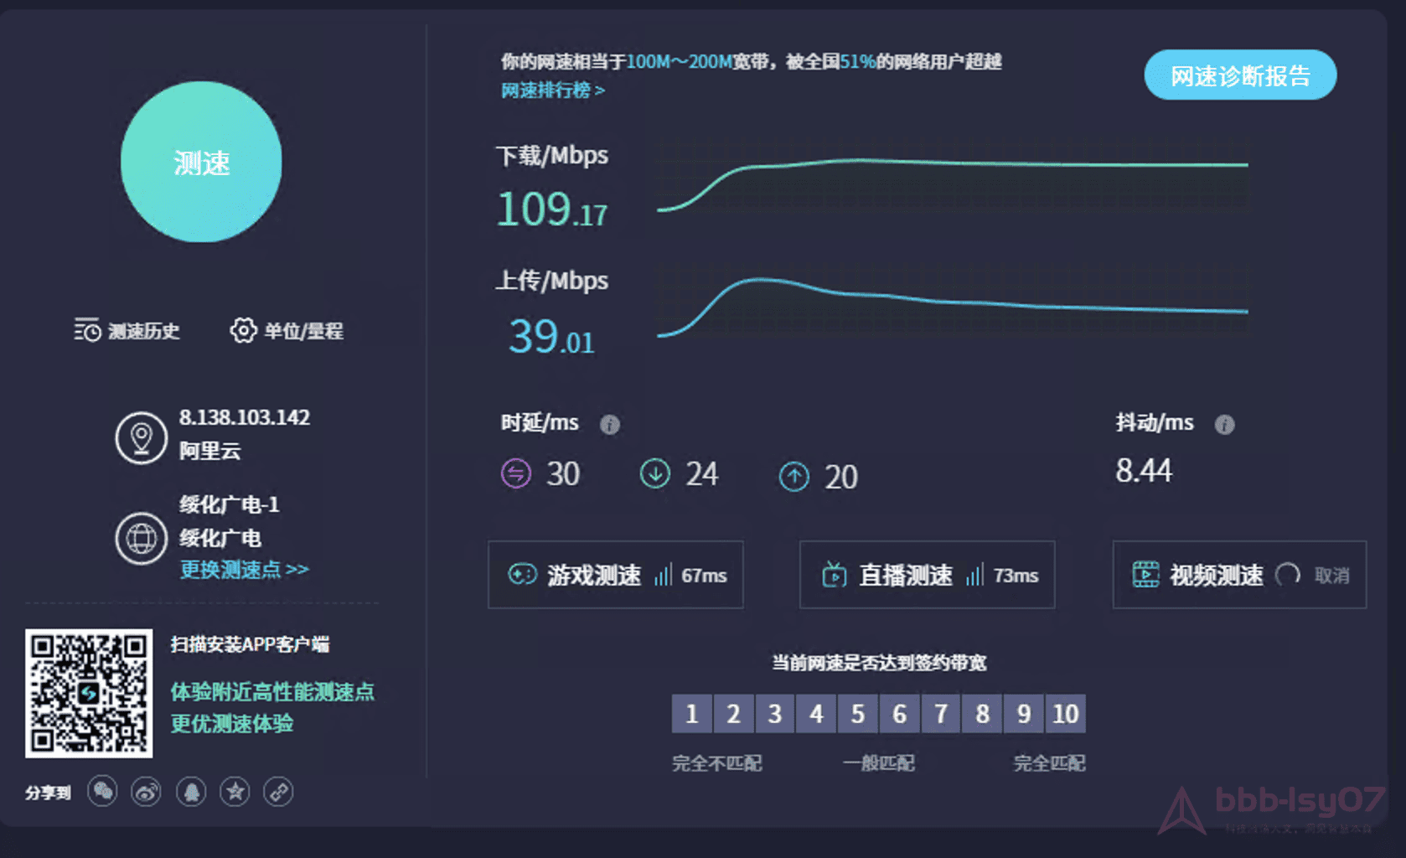Share result via the Weibo icon

[x=147, y=792]
